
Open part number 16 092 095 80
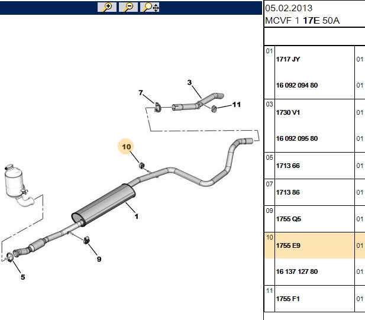point(297,138)
